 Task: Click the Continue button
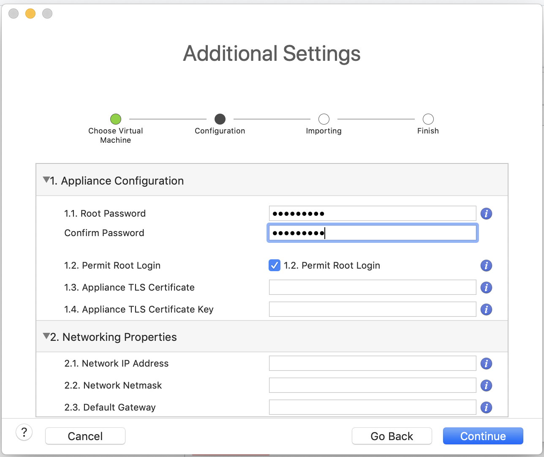point(483,436)
